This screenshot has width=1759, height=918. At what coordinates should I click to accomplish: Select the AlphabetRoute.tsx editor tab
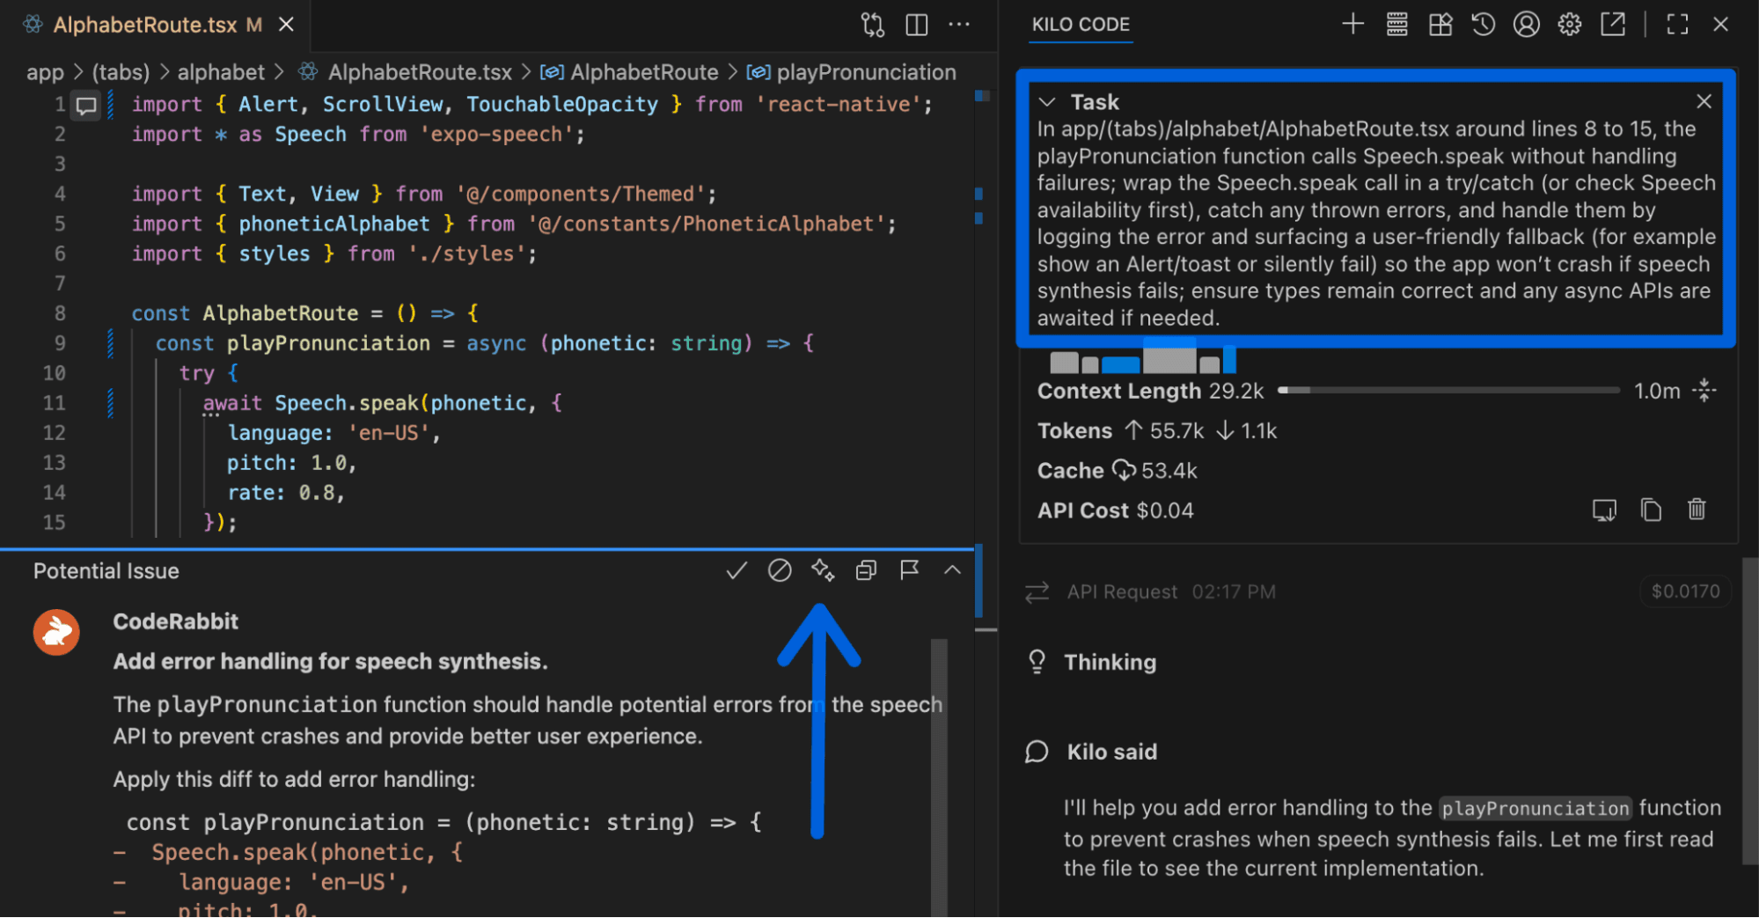[x=145, y=25]
